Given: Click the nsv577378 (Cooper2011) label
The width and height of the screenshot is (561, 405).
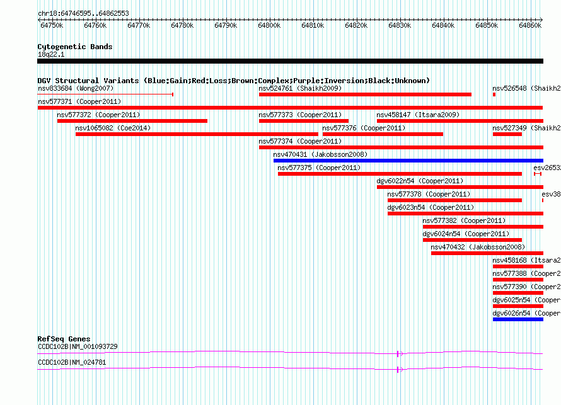Looking at the screenshot, I should coord(429,194).
